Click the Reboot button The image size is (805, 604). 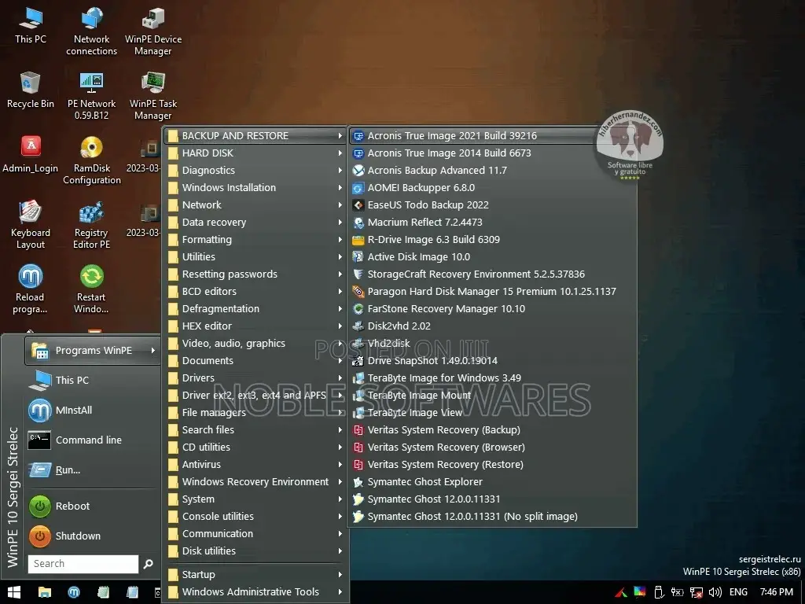[x=93, y=506]
